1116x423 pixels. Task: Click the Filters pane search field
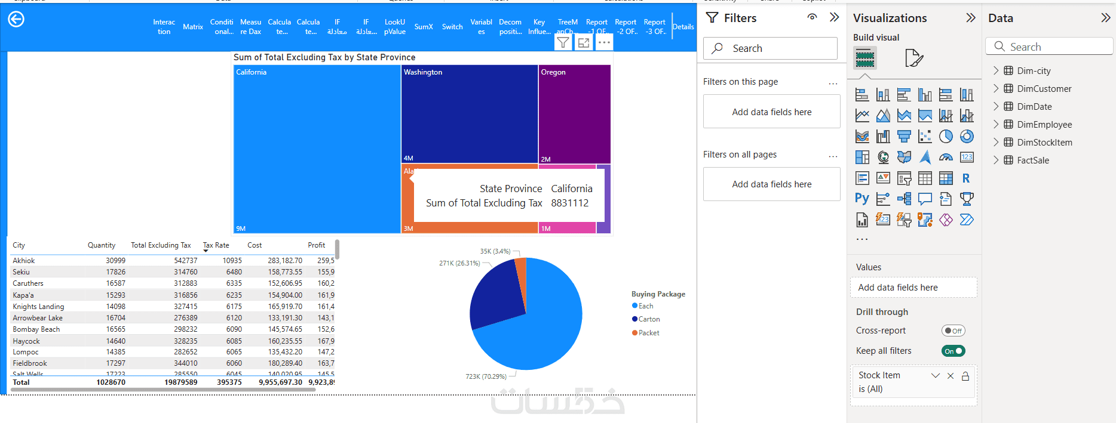pos(771,48)
